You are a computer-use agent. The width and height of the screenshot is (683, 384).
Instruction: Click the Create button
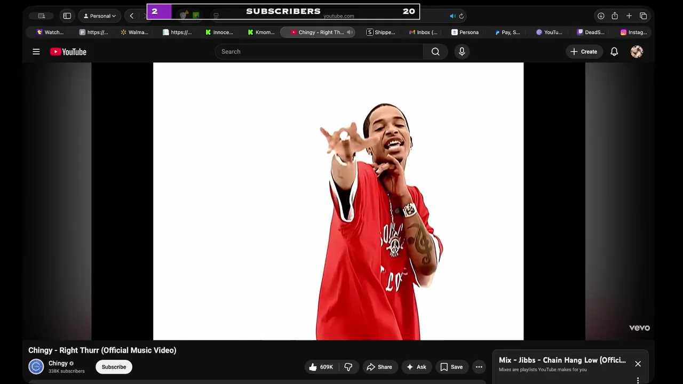point(584,52)
